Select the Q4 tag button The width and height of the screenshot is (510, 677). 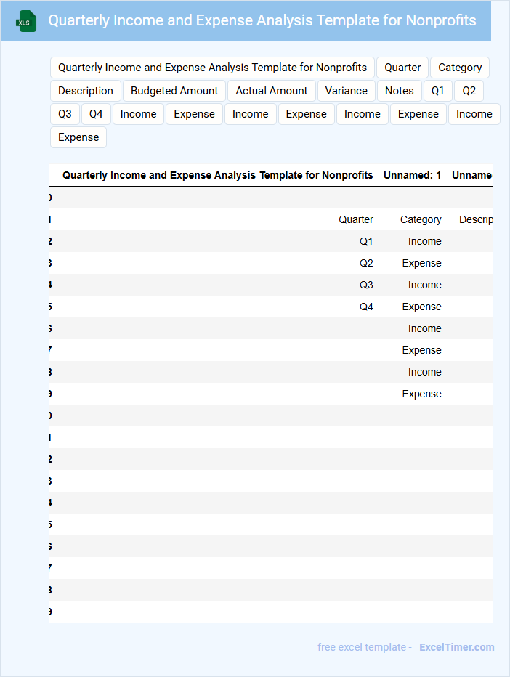(x=96, y=114)
